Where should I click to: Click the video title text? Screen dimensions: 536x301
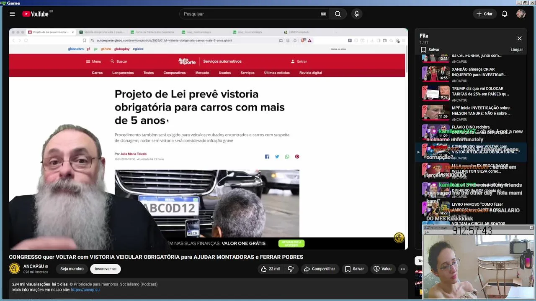coord(156,257)
